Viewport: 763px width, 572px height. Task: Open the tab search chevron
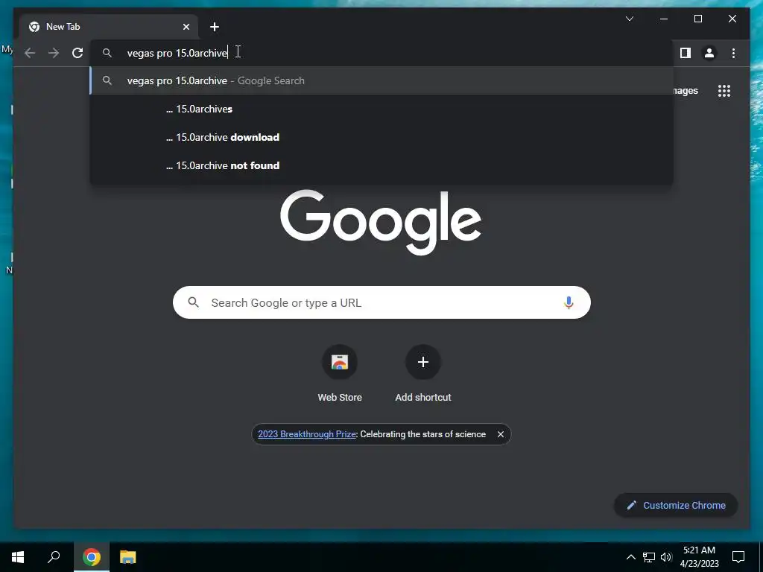tap(630, 19)
